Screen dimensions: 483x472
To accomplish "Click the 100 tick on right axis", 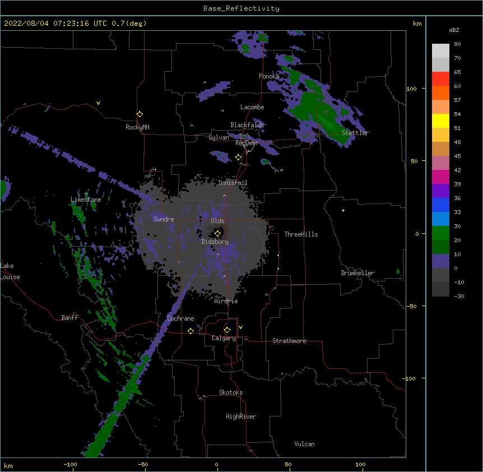I will point(411,89).
